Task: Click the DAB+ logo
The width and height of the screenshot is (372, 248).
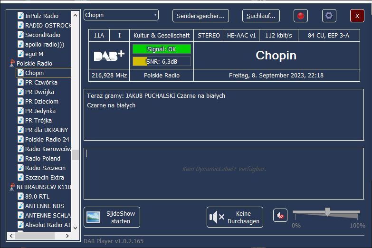Action: click(109, 56)
